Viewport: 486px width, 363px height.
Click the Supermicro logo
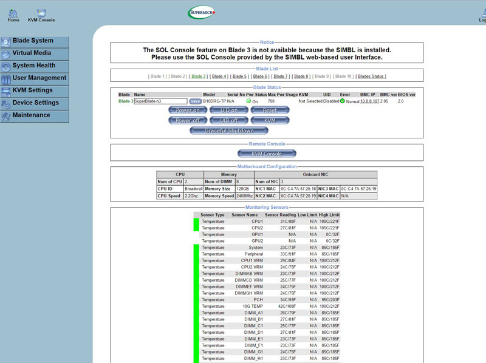201,13
